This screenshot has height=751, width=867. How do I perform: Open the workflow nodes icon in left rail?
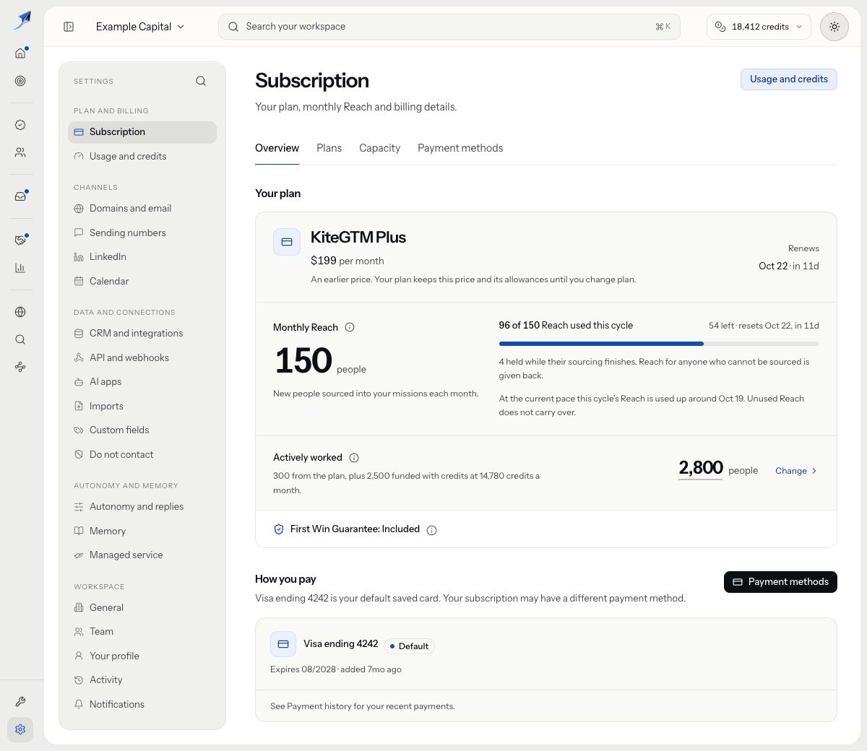pyautogui.click(x=20, y=367)
